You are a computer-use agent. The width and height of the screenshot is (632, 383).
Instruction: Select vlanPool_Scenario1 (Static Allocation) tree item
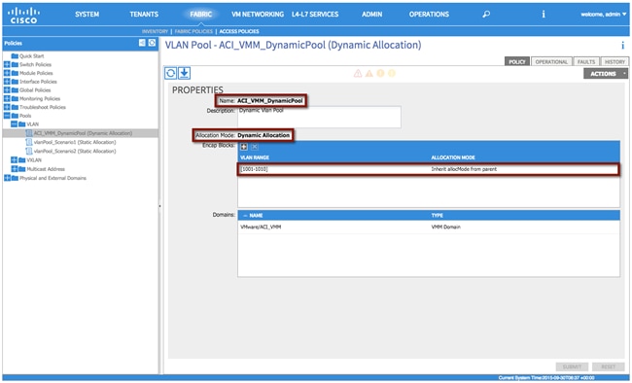[75, 142]
